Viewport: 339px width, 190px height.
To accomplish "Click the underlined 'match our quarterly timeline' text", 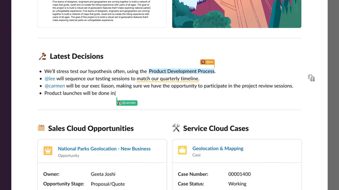I will pyautogui.click(x=167, y=79).
